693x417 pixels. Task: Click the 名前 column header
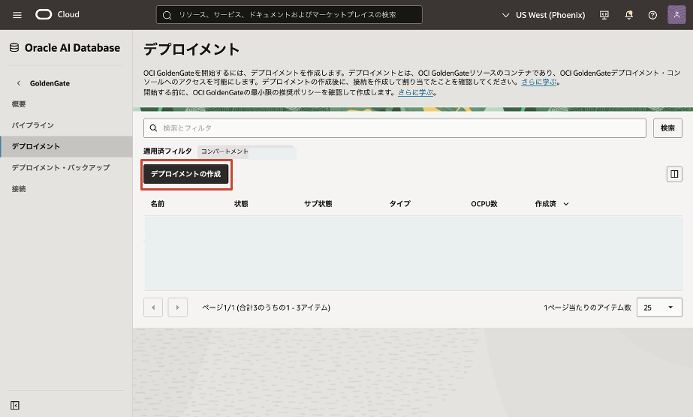click(x=158, y=204)
